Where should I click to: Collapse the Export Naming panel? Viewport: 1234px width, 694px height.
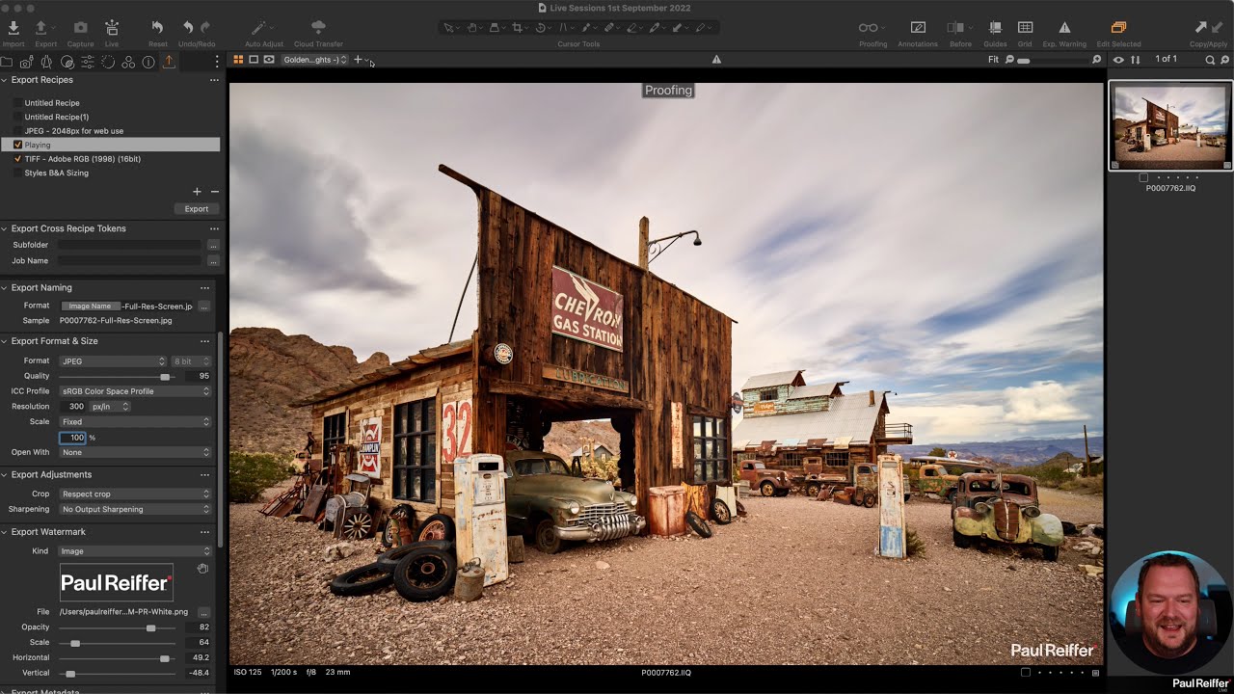coord(5,287)
